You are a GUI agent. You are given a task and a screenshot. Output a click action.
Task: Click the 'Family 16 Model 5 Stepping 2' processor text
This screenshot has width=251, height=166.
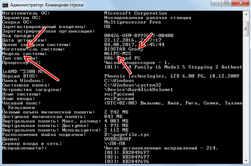tap(176, 67)
